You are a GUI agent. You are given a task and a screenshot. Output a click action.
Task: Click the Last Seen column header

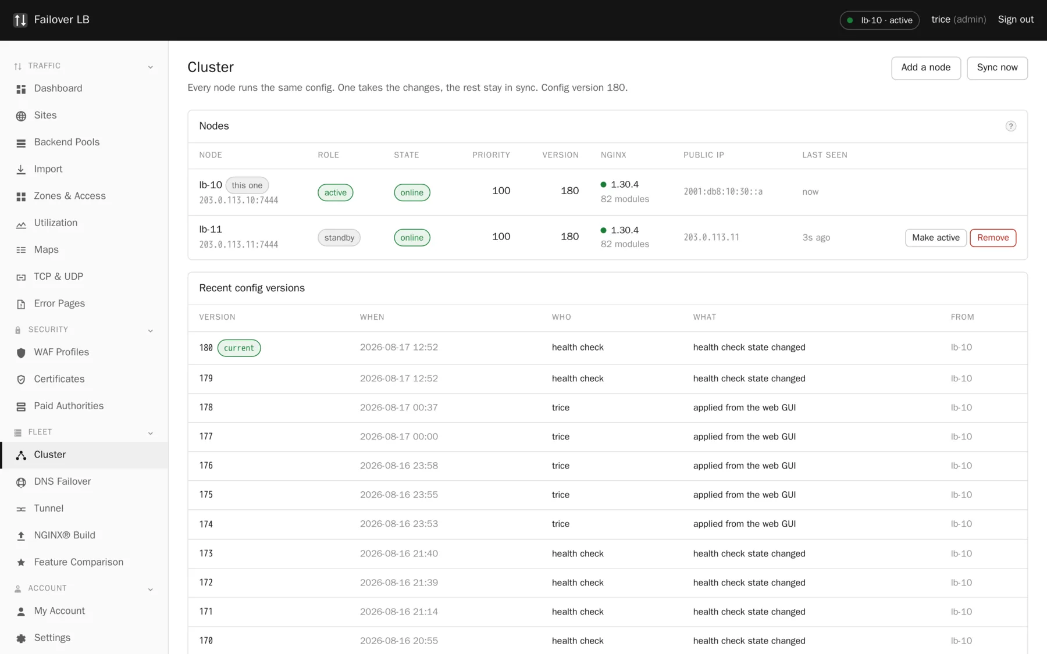(824, 155)
